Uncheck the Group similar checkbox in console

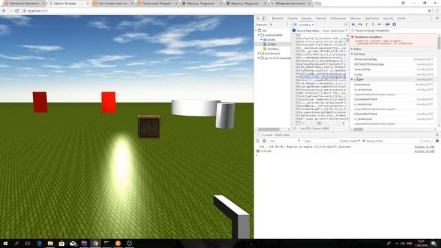364,141
